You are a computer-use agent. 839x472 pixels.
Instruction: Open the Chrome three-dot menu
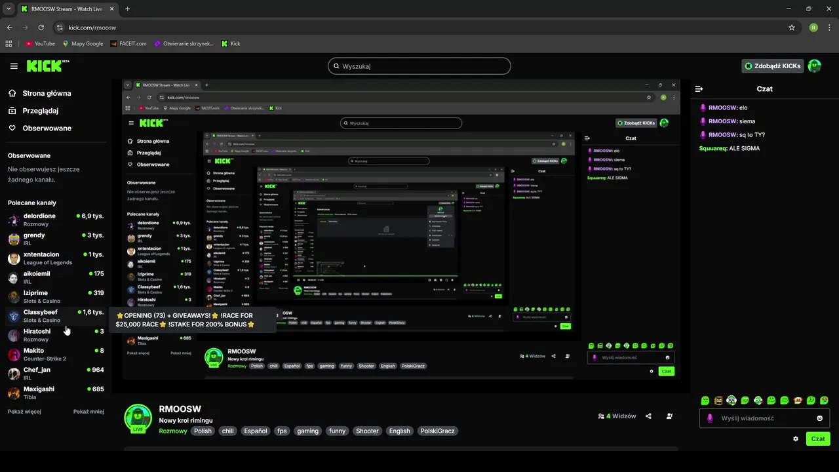(x=829, y=28)
